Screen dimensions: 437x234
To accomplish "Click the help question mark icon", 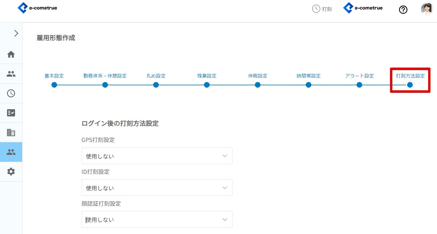I will tap(403, 10).
